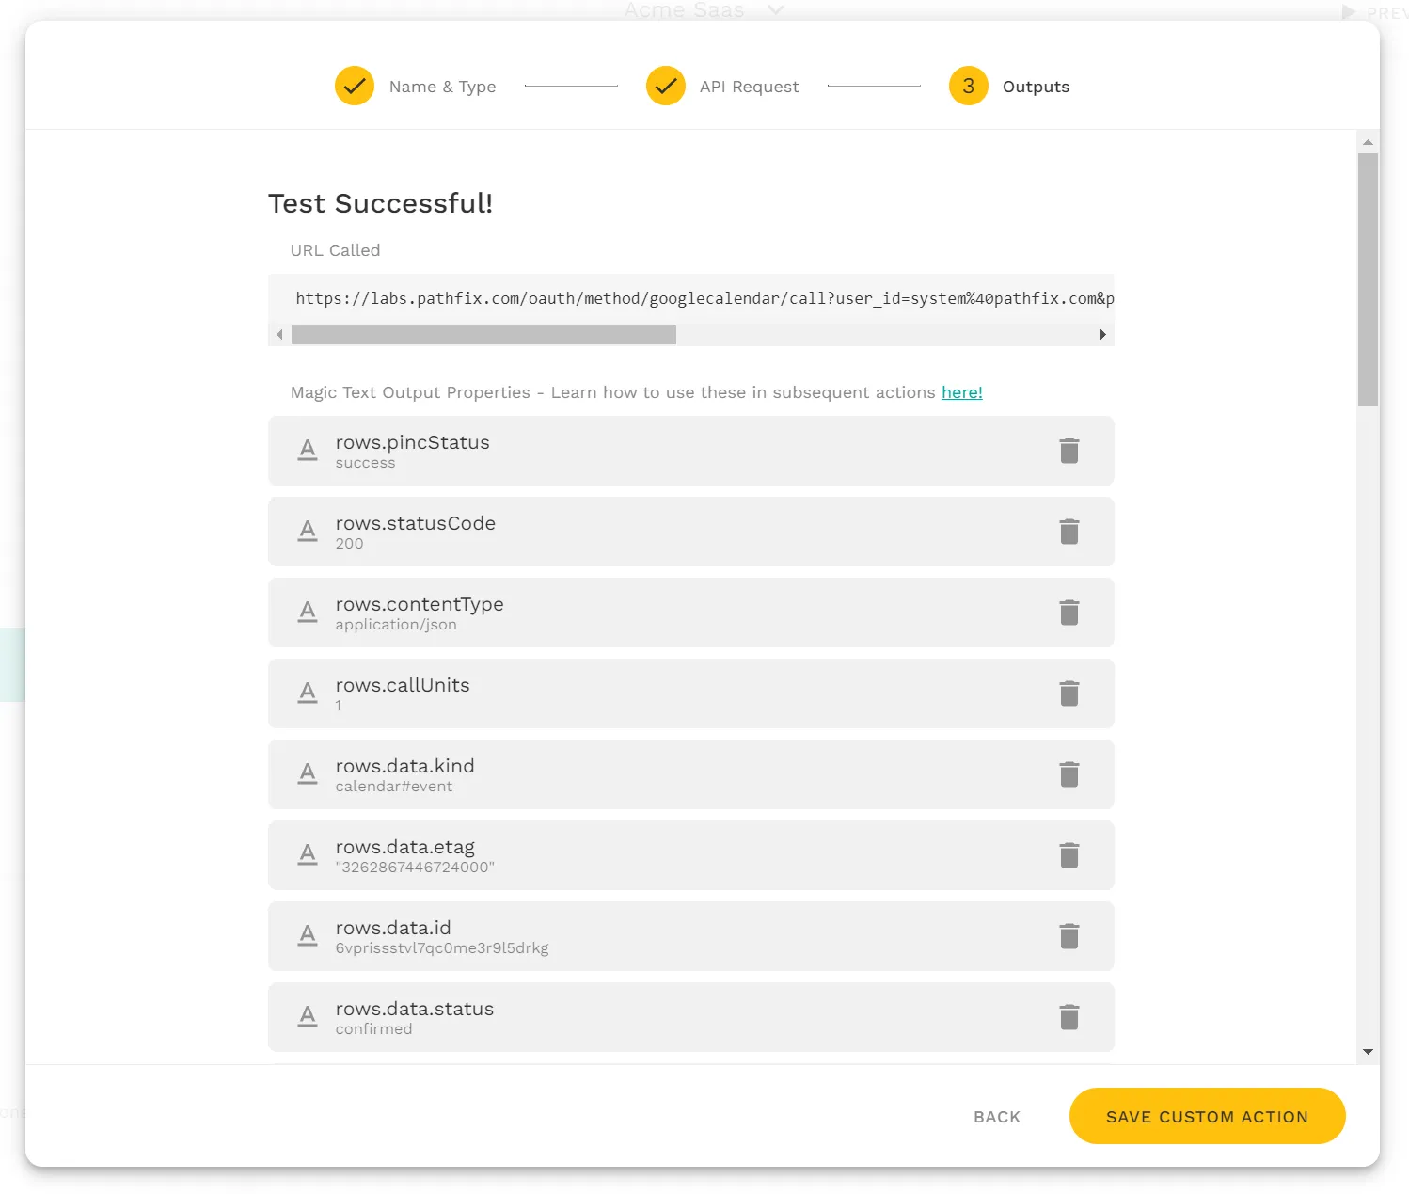Click the rows.data.id value text
The height and width of the screenshot is (1194, 1409).
click(442, 948)
